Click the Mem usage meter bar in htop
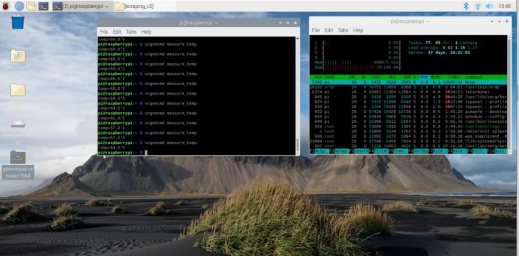519x256 pixels. point(357,62)
